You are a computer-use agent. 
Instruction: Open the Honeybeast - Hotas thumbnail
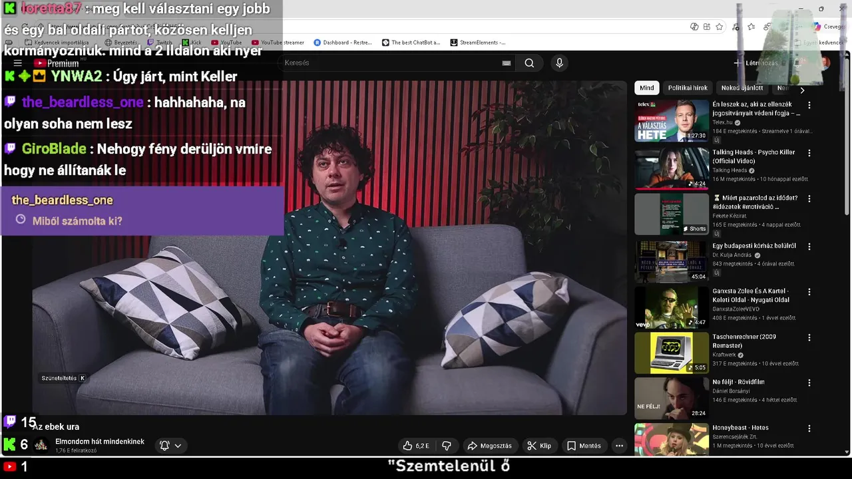click(x=672, y=440)
